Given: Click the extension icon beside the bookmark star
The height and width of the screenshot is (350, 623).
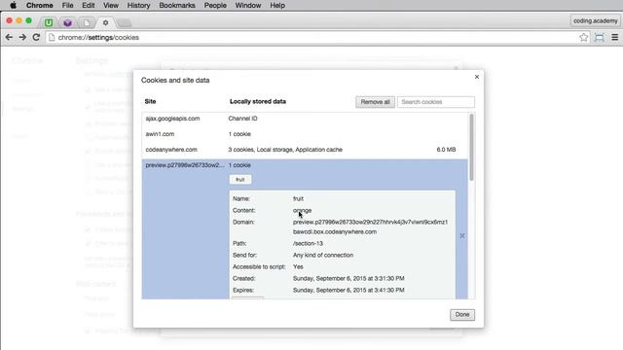Looking at the screenshot, I should (x=600, y=37).
